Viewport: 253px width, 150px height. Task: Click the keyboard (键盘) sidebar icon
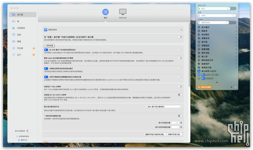coord(14,42)
